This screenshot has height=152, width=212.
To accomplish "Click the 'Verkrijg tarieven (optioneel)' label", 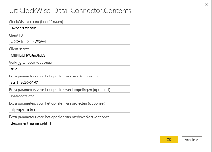I will (x=31, y=63).
